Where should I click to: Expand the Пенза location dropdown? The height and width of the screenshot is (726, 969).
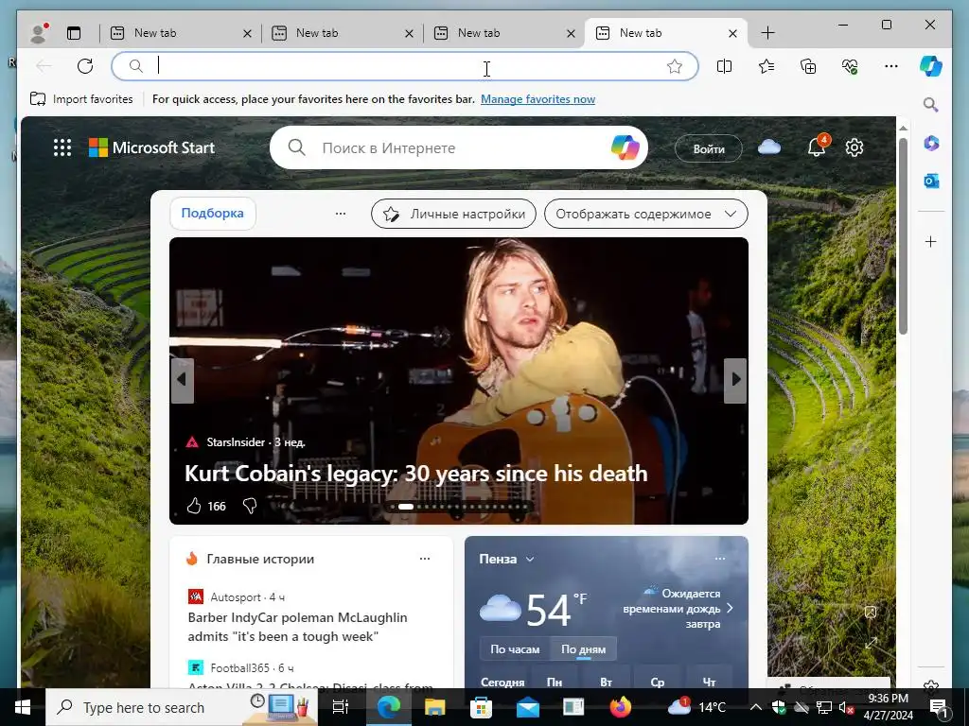[x=530, y=560]
